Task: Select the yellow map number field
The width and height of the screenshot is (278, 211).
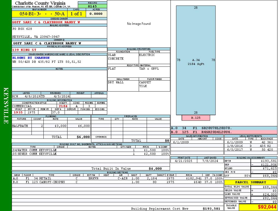Action: (39, 14)
